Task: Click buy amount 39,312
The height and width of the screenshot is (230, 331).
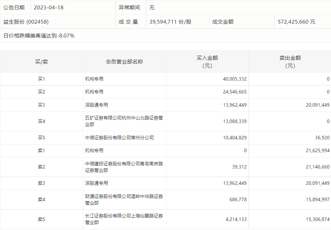Action: (239, 167)
